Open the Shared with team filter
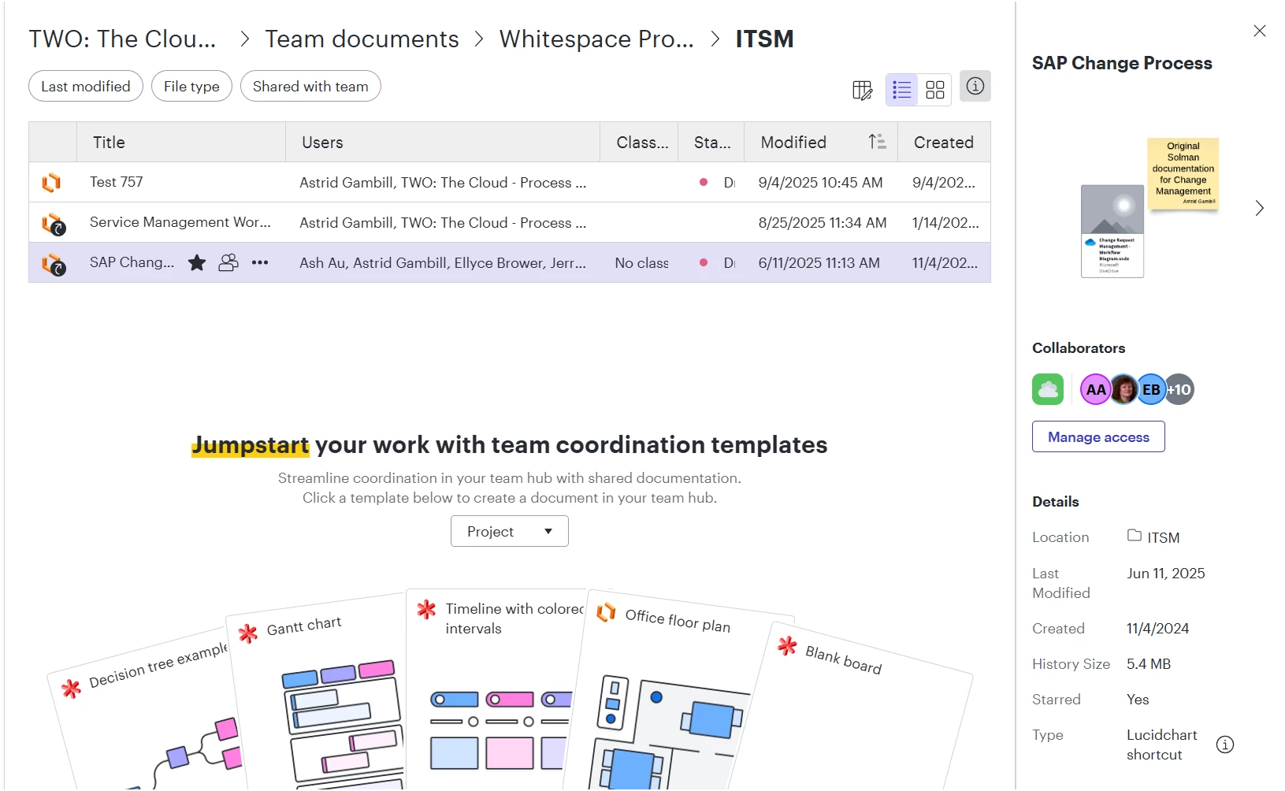The height and width of the screenshot is (791, 1285). pos(310,86)
